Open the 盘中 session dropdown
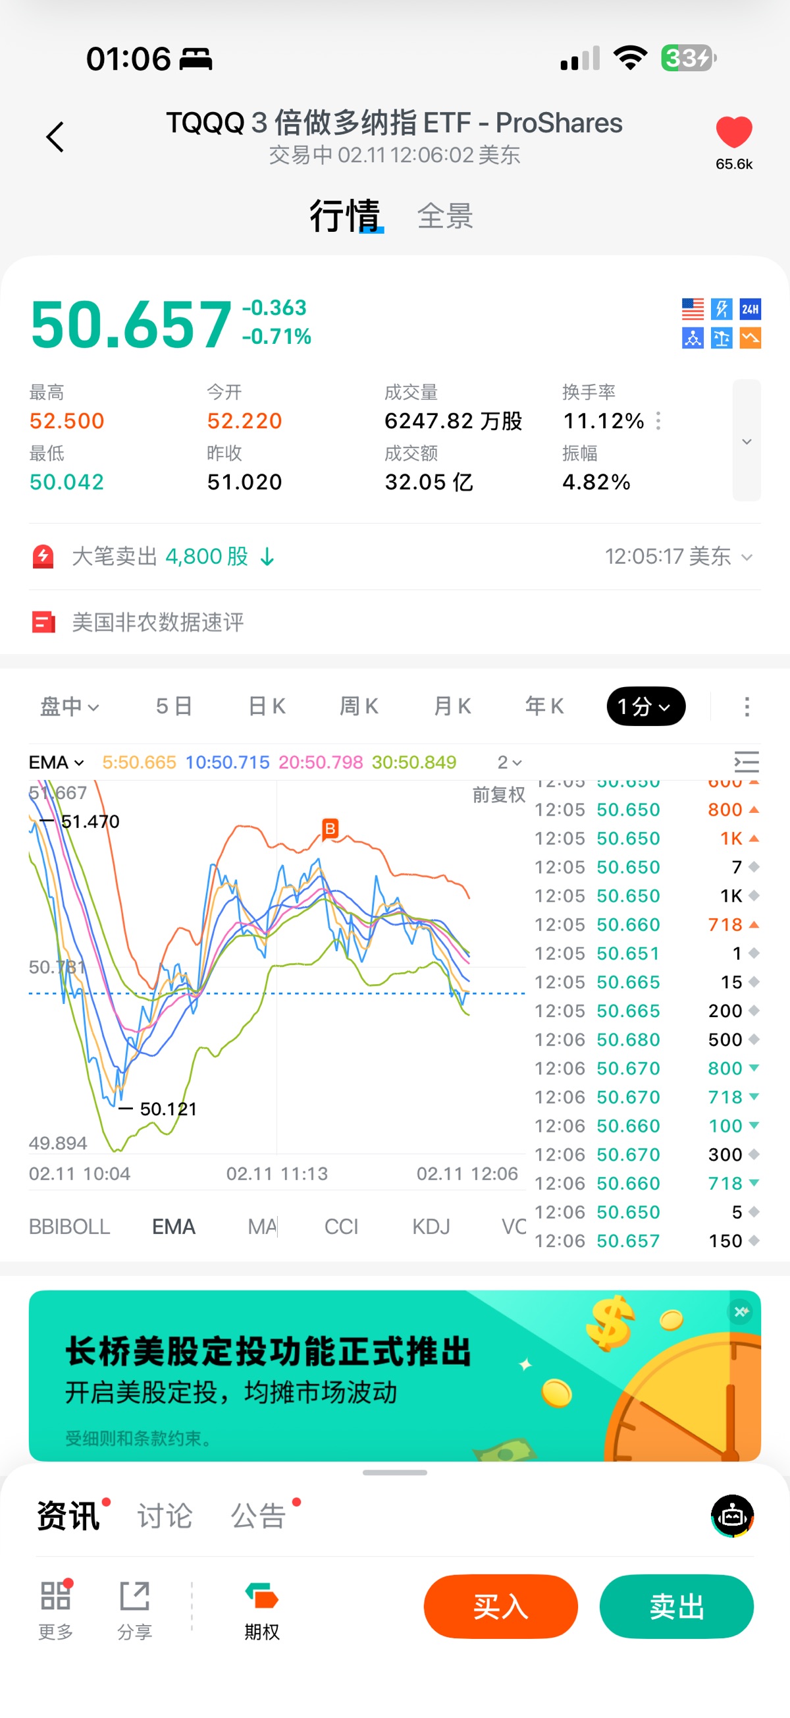This screenshot has height=1718, width=790. click(x=69, y=706)
